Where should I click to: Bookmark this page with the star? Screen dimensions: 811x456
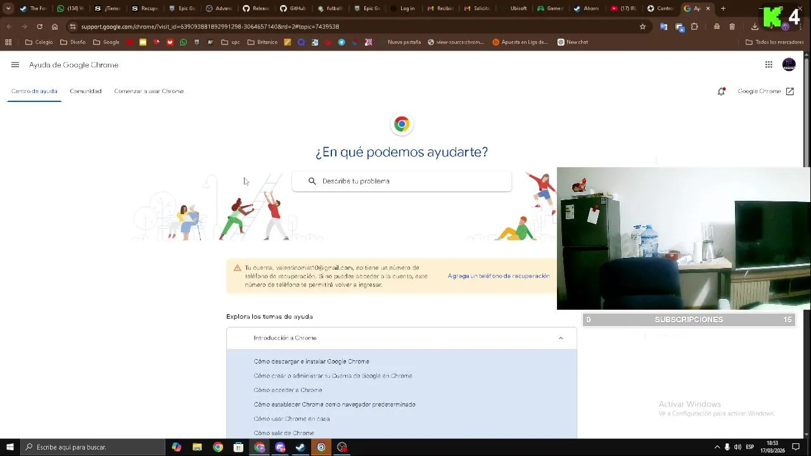pyautogui.click(x=642, y=27)
